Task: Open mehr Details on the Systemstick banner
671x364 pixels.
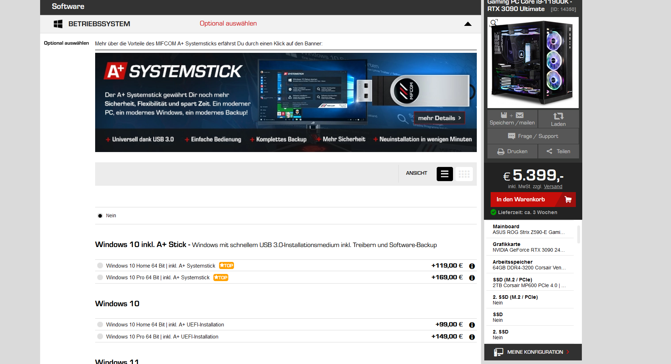Action: 440,118
